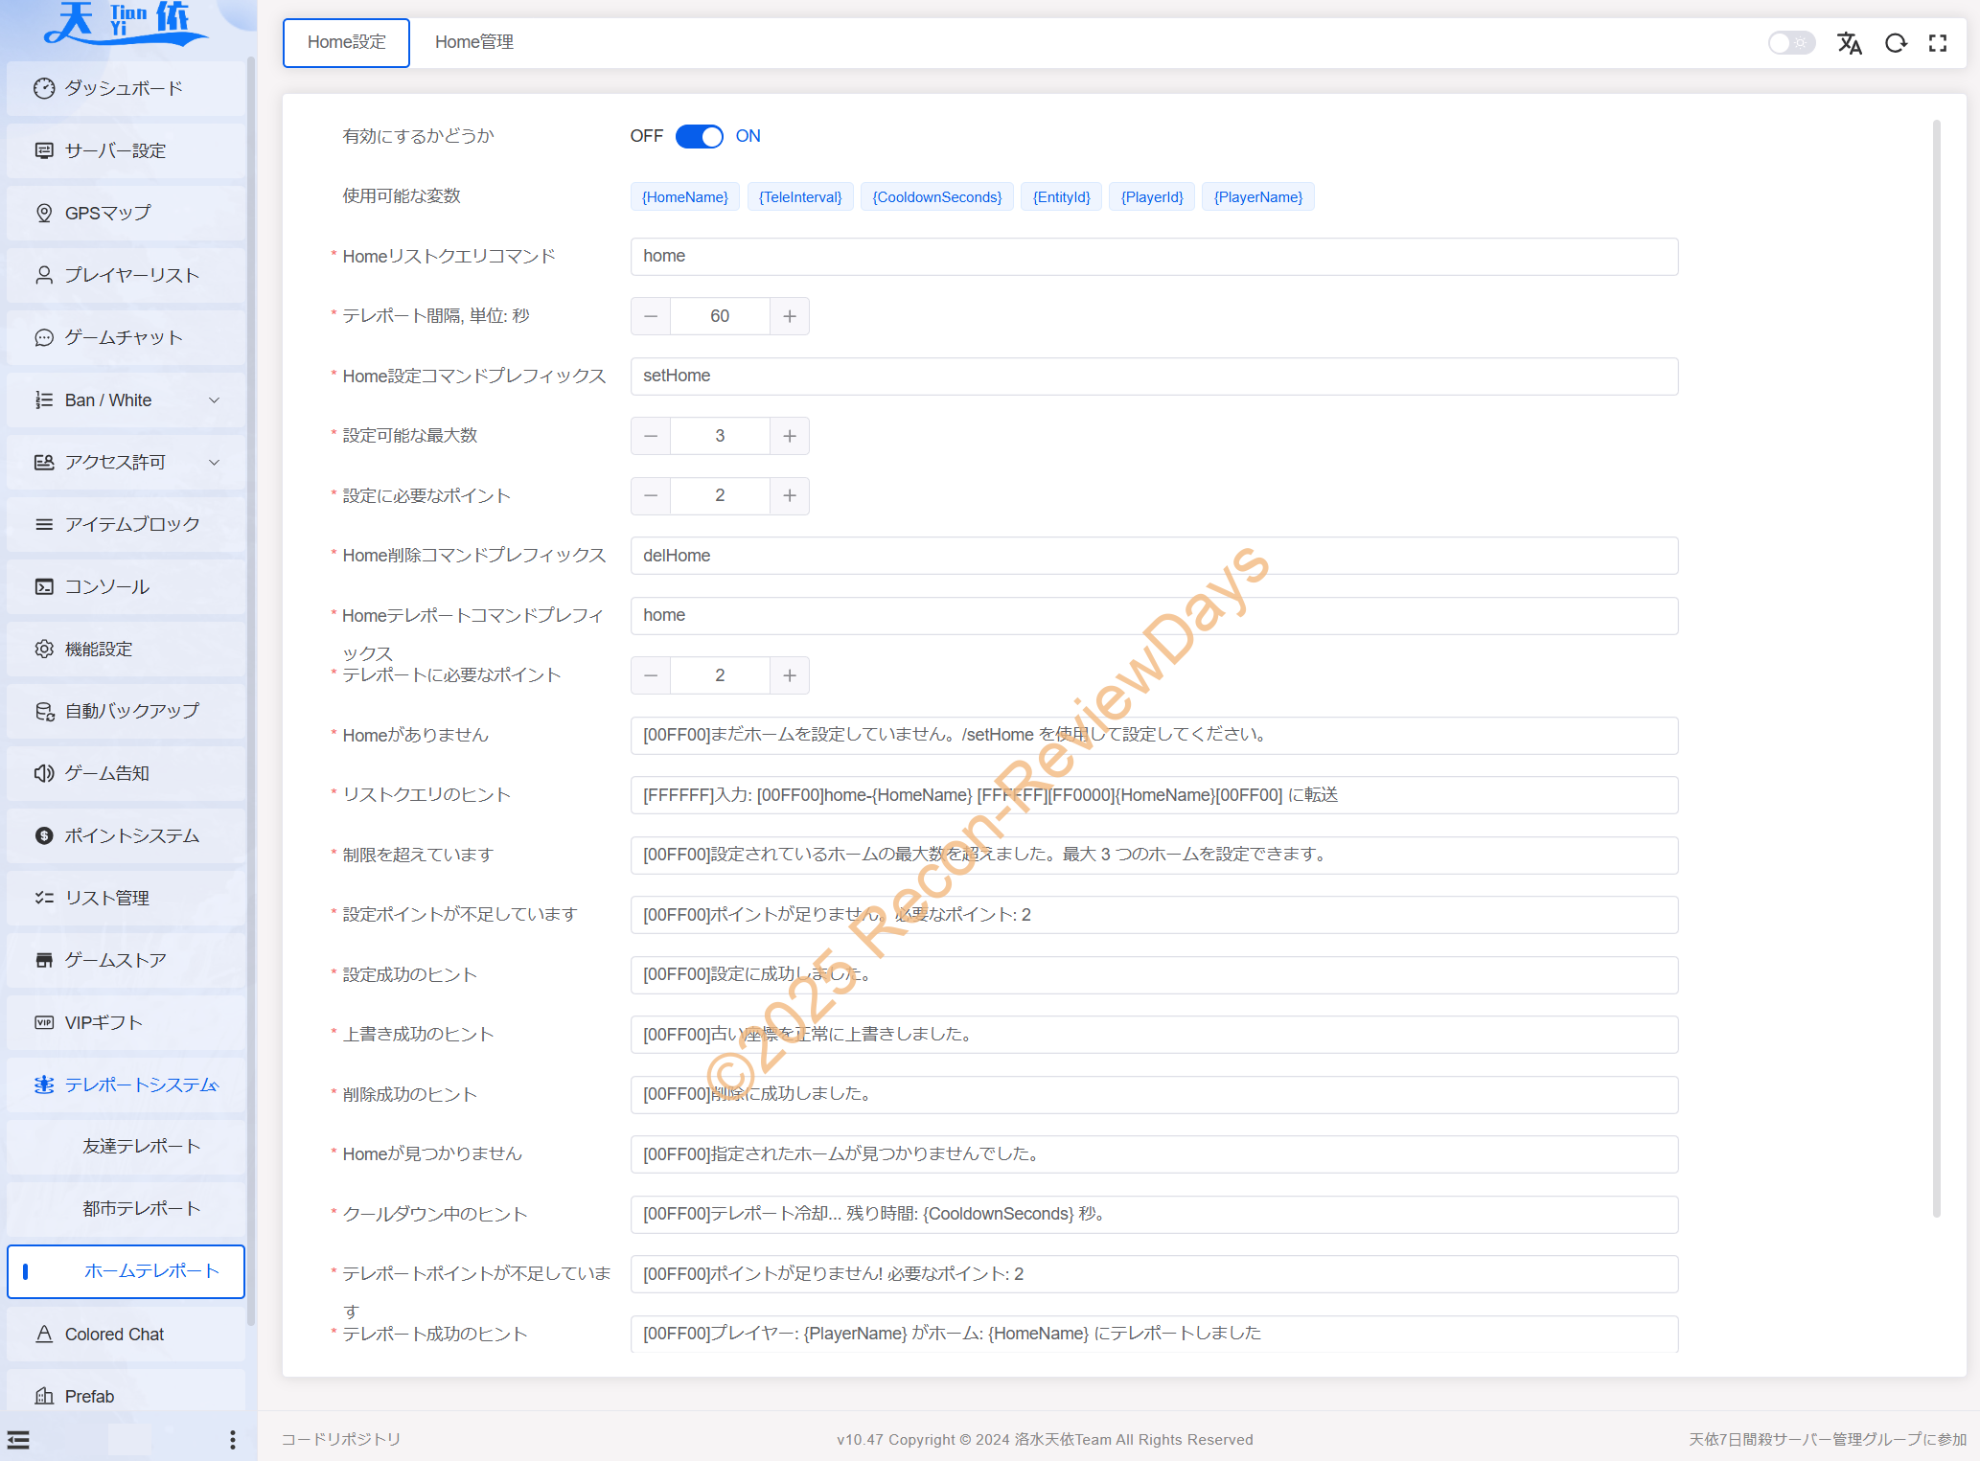The width and height of the screenshot is (1980, 1461).
Task: Click the language translate icon
Action: (1849, 43)
